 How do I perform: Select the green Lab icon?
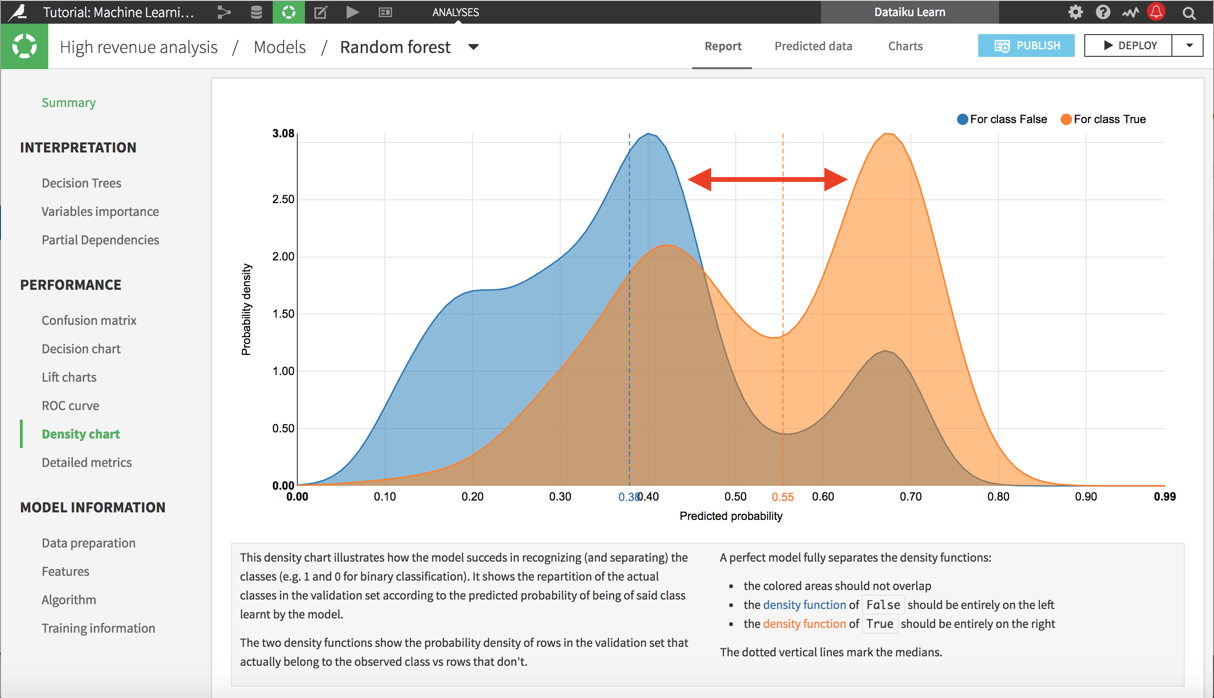[x=288, y=12]
